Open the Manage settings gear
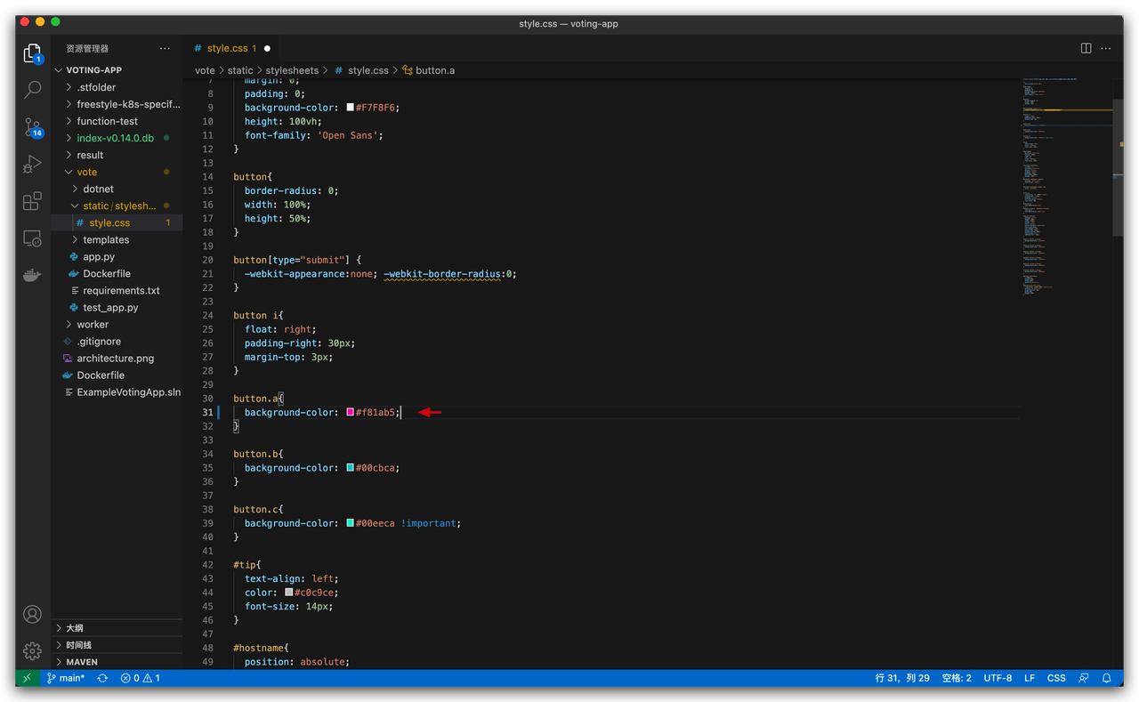The width and height of the screenshot is (1139, 702). tap(32, 650)
